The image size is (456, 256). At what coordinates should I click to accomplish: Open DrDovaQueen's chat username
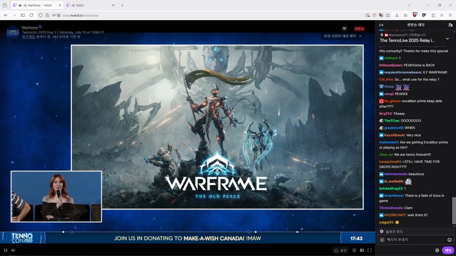tap(391, 65)
